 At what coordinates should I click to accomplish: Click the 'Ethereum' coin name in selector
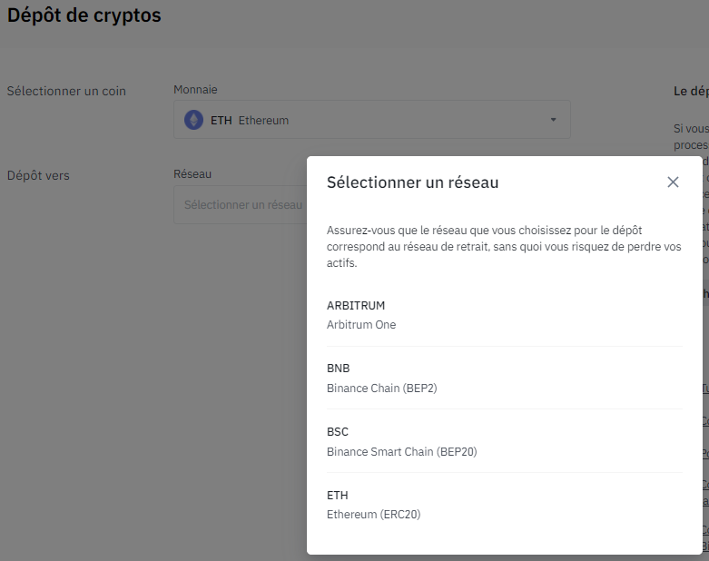(x=263, y=120)
